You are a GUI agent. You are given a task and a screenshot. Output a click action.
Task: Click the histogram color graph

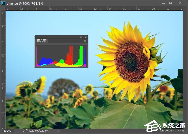tap(61, 56)
